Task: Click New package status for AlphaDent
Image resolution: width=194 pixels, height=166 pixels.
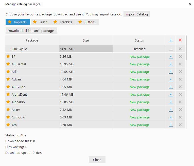Action: (139, 95)
